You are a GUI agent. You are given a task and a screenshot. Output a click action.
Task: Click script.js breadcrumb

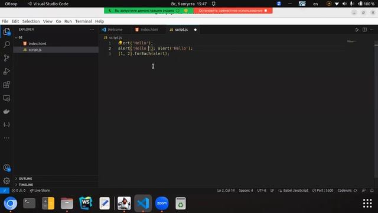coord(115,37)
